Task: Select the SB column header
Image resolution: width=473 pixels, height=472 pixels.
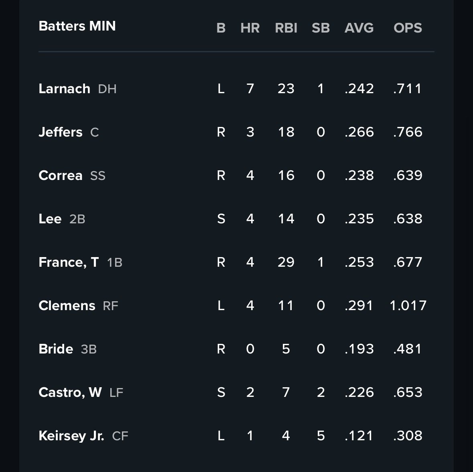Action: pos(321,28)
